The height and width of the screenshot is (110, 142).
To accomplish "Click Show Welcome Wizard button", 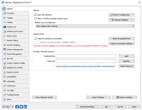I will tap(44, 97).
